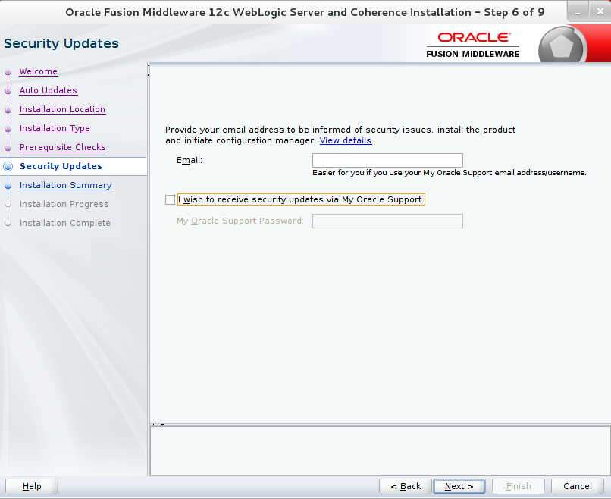Click the Security Updates step indicator circle
The image size is (611, 499).
coord(8,166)
